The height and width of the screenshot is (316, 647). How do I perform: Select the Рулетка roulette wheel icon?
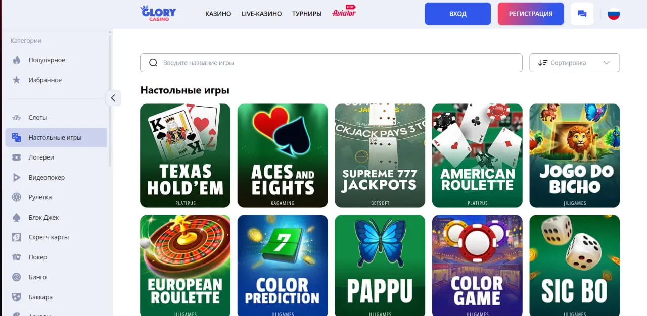[x=17, y=197]
